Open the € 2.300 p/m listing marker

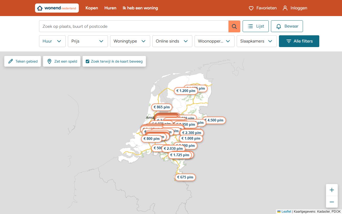pyautogui.click(x=192, y=133)
